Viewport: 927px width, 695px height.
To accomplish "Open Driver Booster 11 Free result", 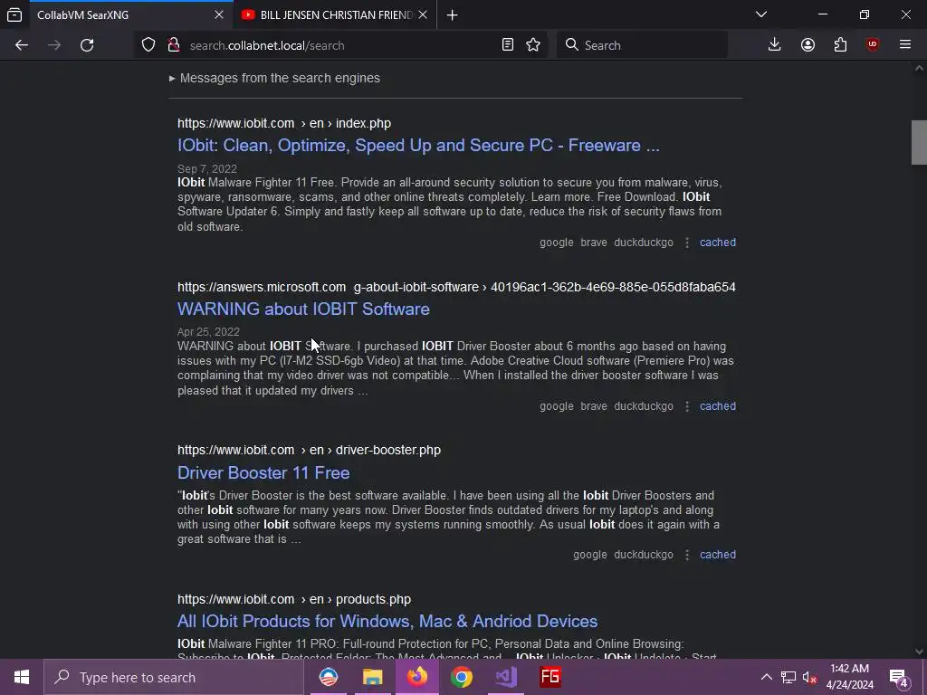I will (x=263, y=472).
